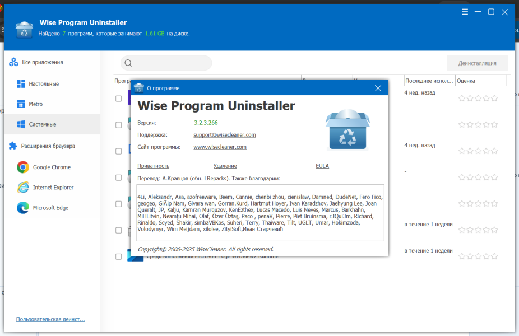The image size is (519, 336).
Task: Select Все приложения category
Action: (x=43, y=62)
